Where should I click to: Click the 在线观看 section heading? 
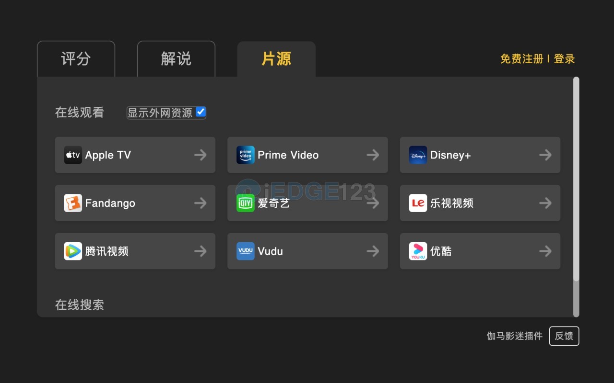point(80,113)
